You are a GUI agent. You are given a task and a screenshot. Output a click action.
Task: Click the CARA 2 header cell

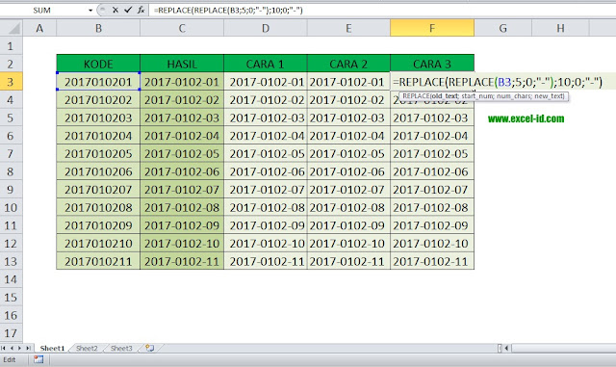click(348, 64)
